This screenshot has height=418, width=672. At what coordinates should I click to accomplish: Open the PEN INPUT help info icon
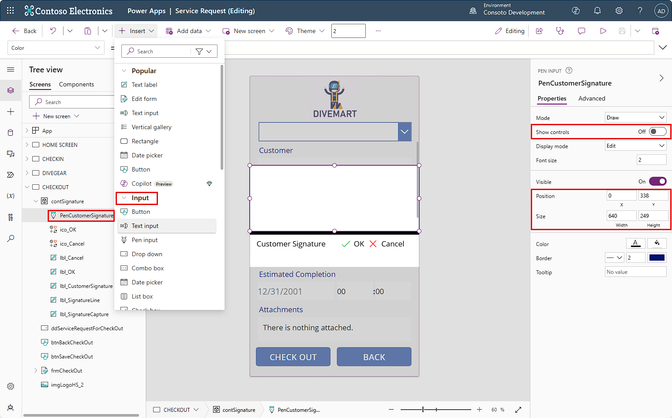tap(569, 71)
